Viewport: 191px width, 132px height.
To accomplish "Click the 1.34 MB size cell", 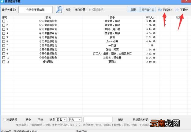I will [x=151, y=50].
